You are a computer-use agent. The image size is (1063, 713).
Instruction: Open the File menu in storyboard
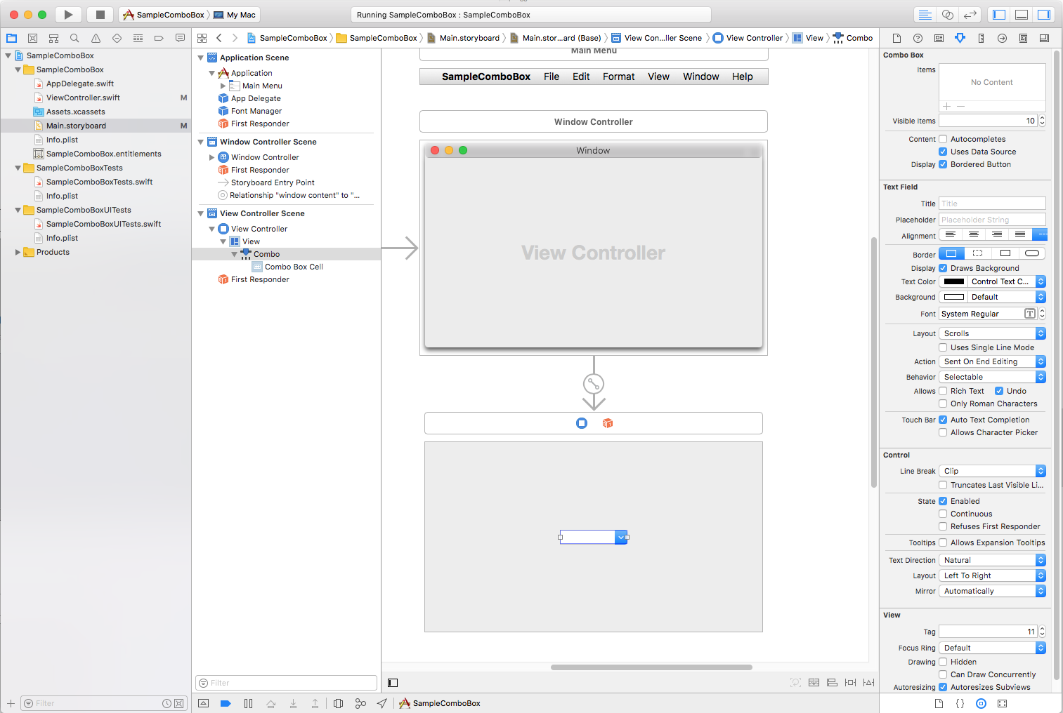(552, 76)
